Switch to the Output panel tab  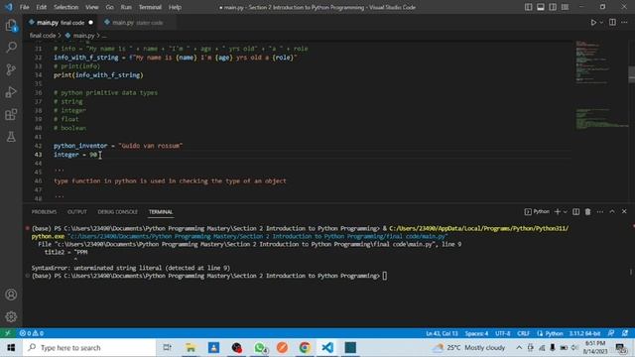coord(77,212)
